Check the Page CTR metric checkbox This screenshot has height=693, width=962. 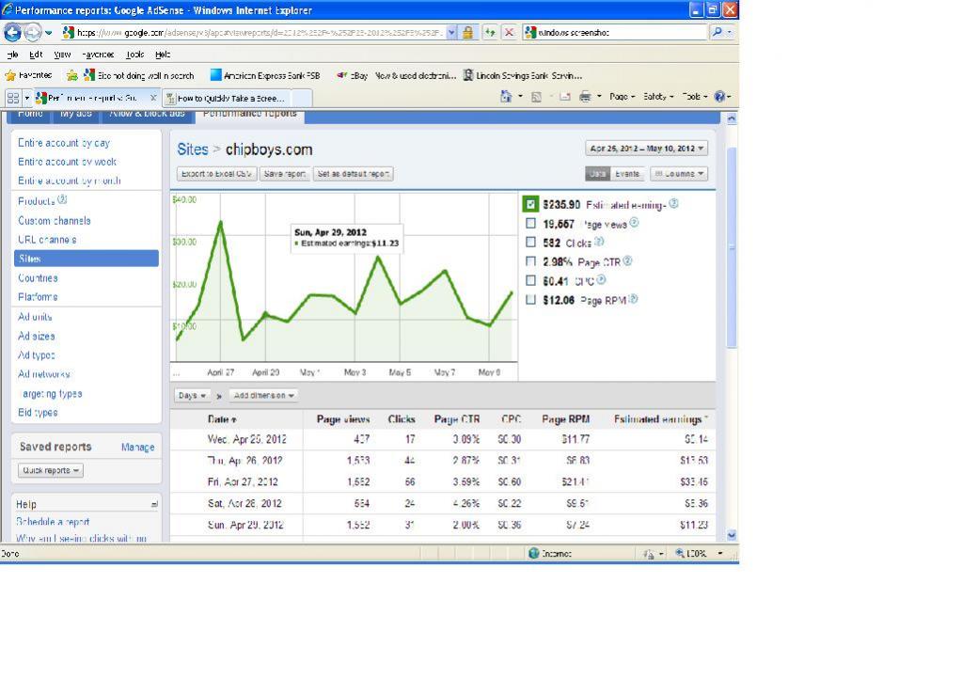tap(530, 261)
